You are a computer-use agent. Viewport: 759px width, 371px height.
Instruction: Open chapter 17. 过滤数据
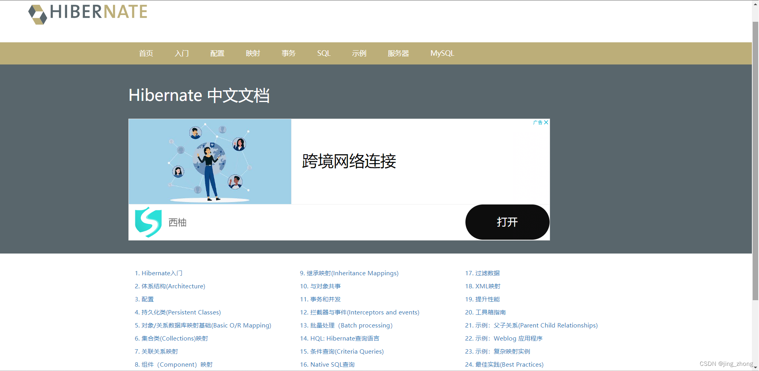(482, 273)
